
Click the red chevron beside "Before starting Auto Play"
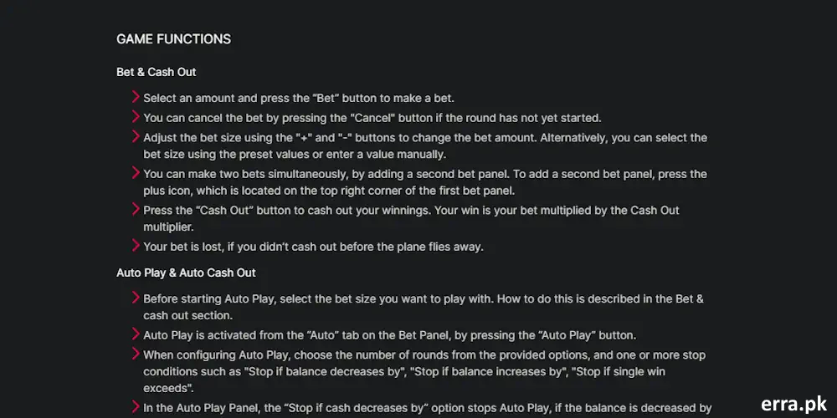tap(136, 298)
